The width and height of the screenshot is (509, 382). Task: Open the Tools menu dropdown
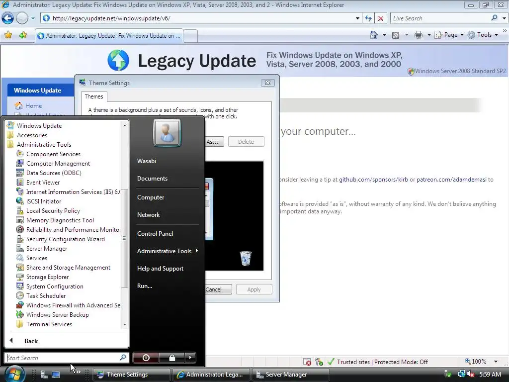(x=483, y=35)
